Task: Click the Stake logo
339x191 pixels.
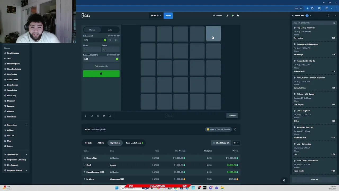Action: 86,15
